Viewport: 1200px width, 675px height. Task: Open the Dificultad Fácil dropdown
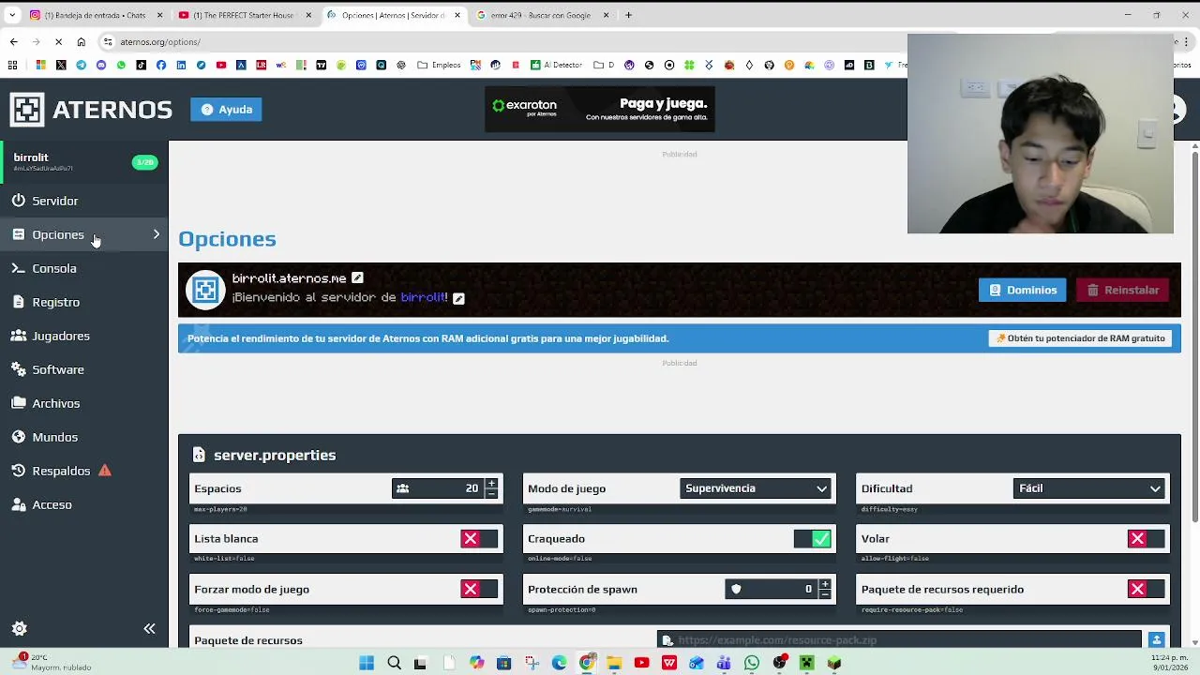tap(1089, 488)
